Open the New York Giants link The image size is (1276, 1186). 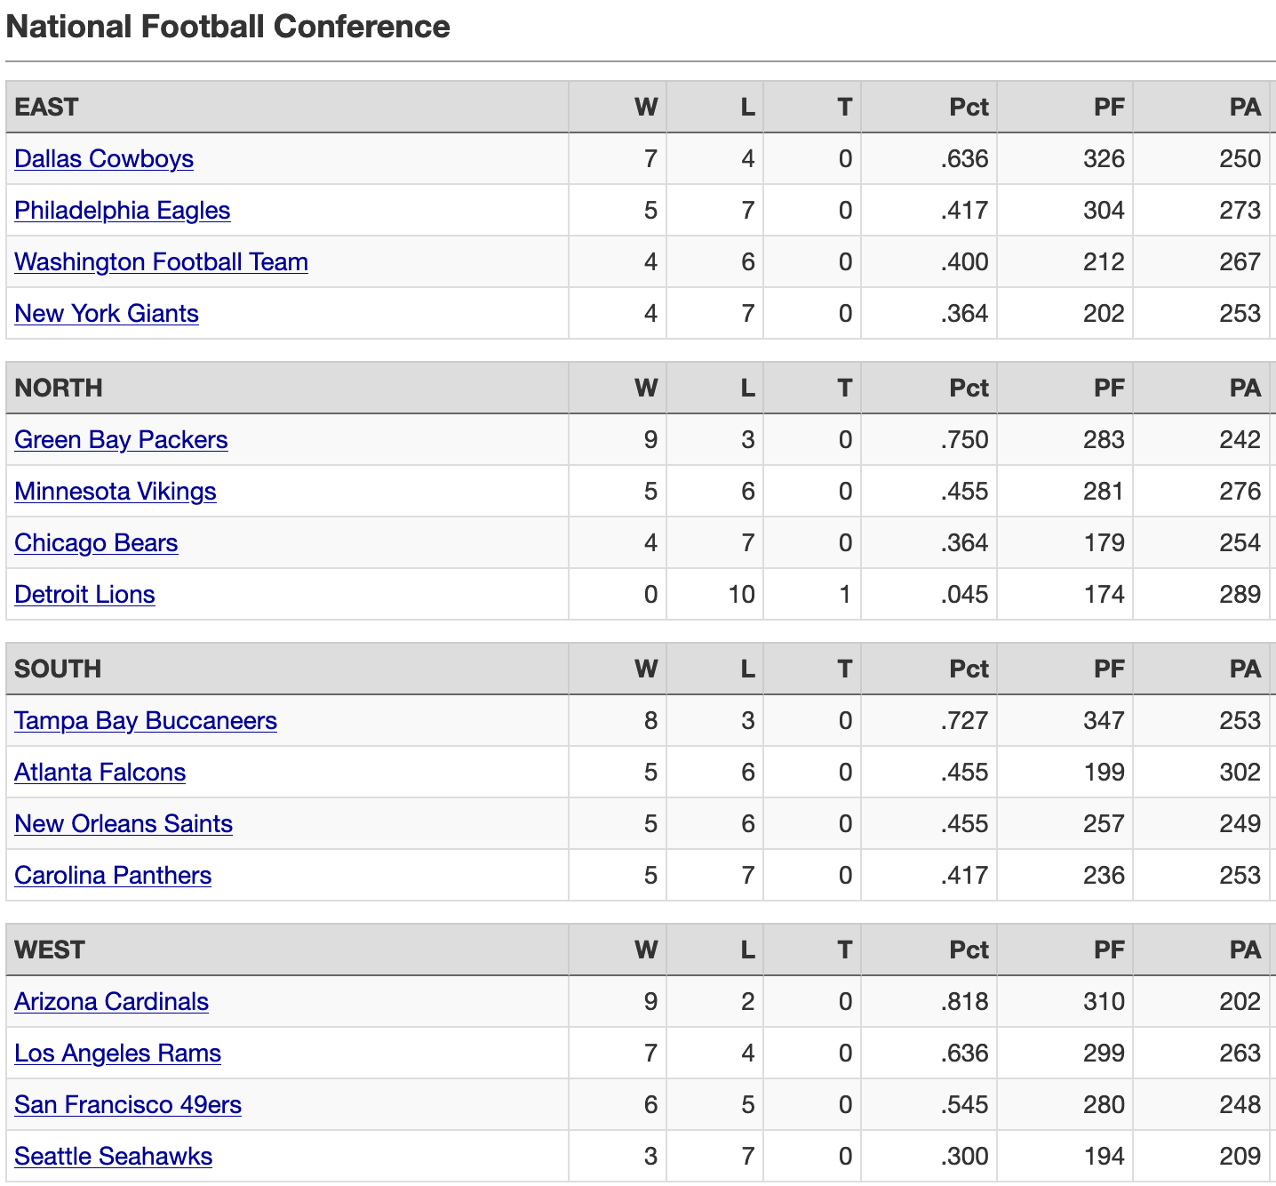point(107,314)
